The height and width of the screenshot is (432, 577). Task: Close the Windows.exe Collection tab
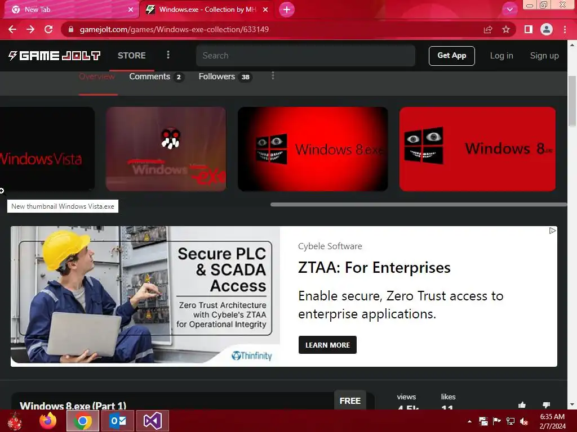point(265,10)
